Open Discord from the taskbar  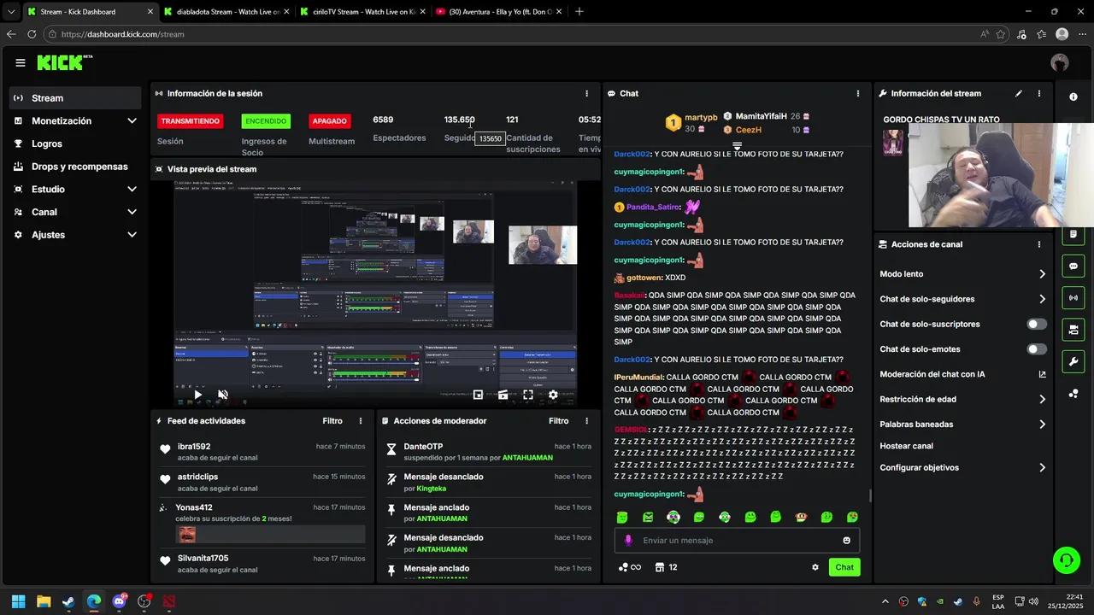pos(119,601)
